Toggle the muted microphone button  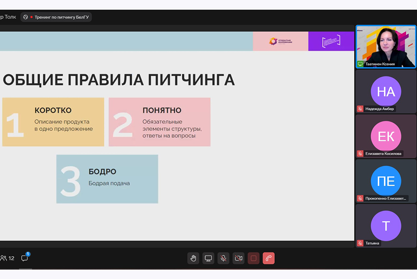[x=224, y=258]
